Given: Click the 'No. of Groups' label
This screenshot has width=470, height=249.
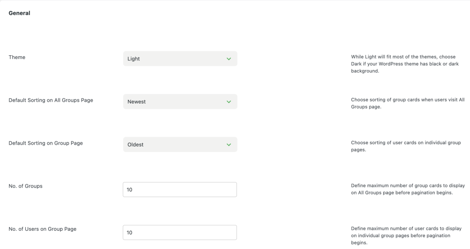Looking at the screenshot, I should (25, 186).
